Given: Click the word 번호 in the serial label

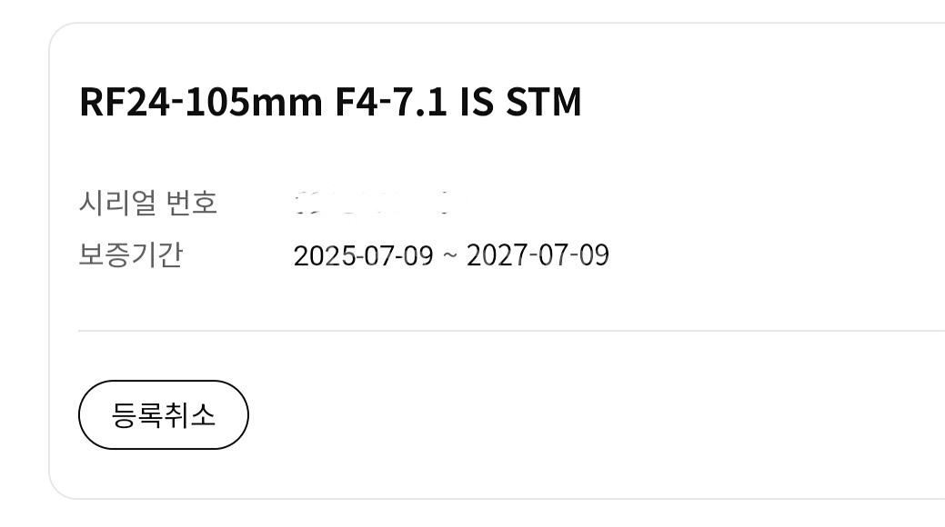Looking at the screenshot, I should coord(193,203).
